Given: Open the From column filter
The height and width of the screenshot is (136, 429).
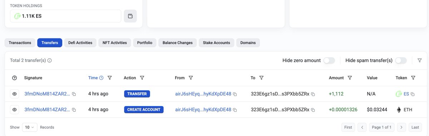Looking at the screenshot, I should pyautogui.click(x=191, y=78).
